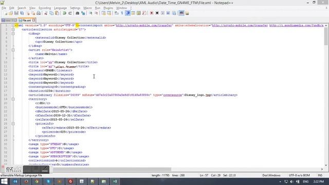The image size is (329, 185).
Task: Open the Plugins menu
Action: (108, 8)
